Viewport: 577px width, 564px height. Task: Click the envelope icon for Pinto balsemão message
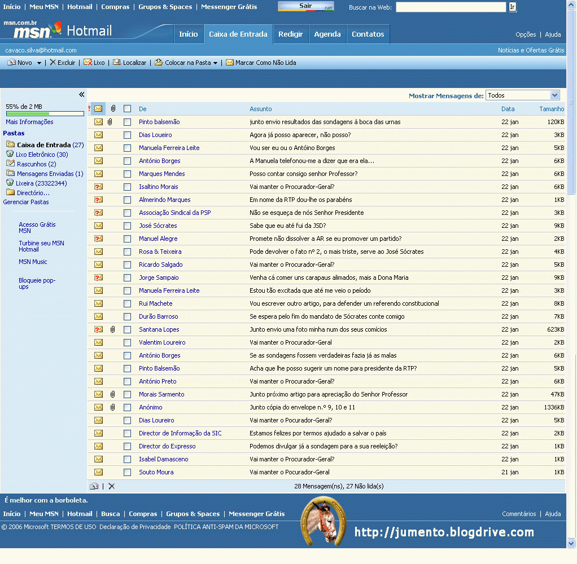tap(98, 122)
